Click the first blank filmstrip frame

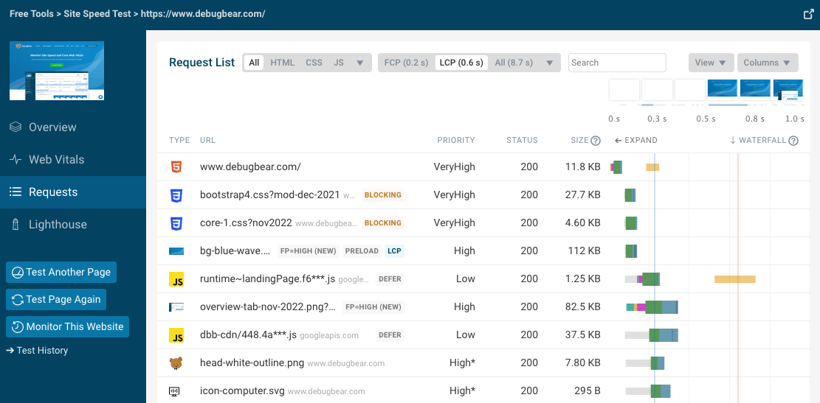click(624, 90)
